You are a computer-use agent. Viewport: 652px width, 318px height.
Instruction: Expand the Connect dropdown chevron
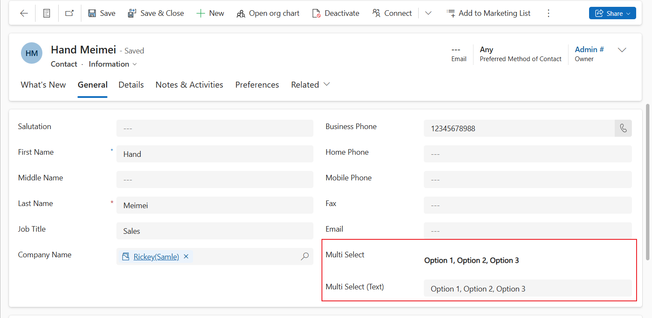coord(428,13)
